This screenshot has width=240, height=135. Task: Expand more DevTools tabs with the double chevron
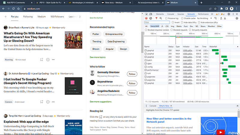coord(212,14)
